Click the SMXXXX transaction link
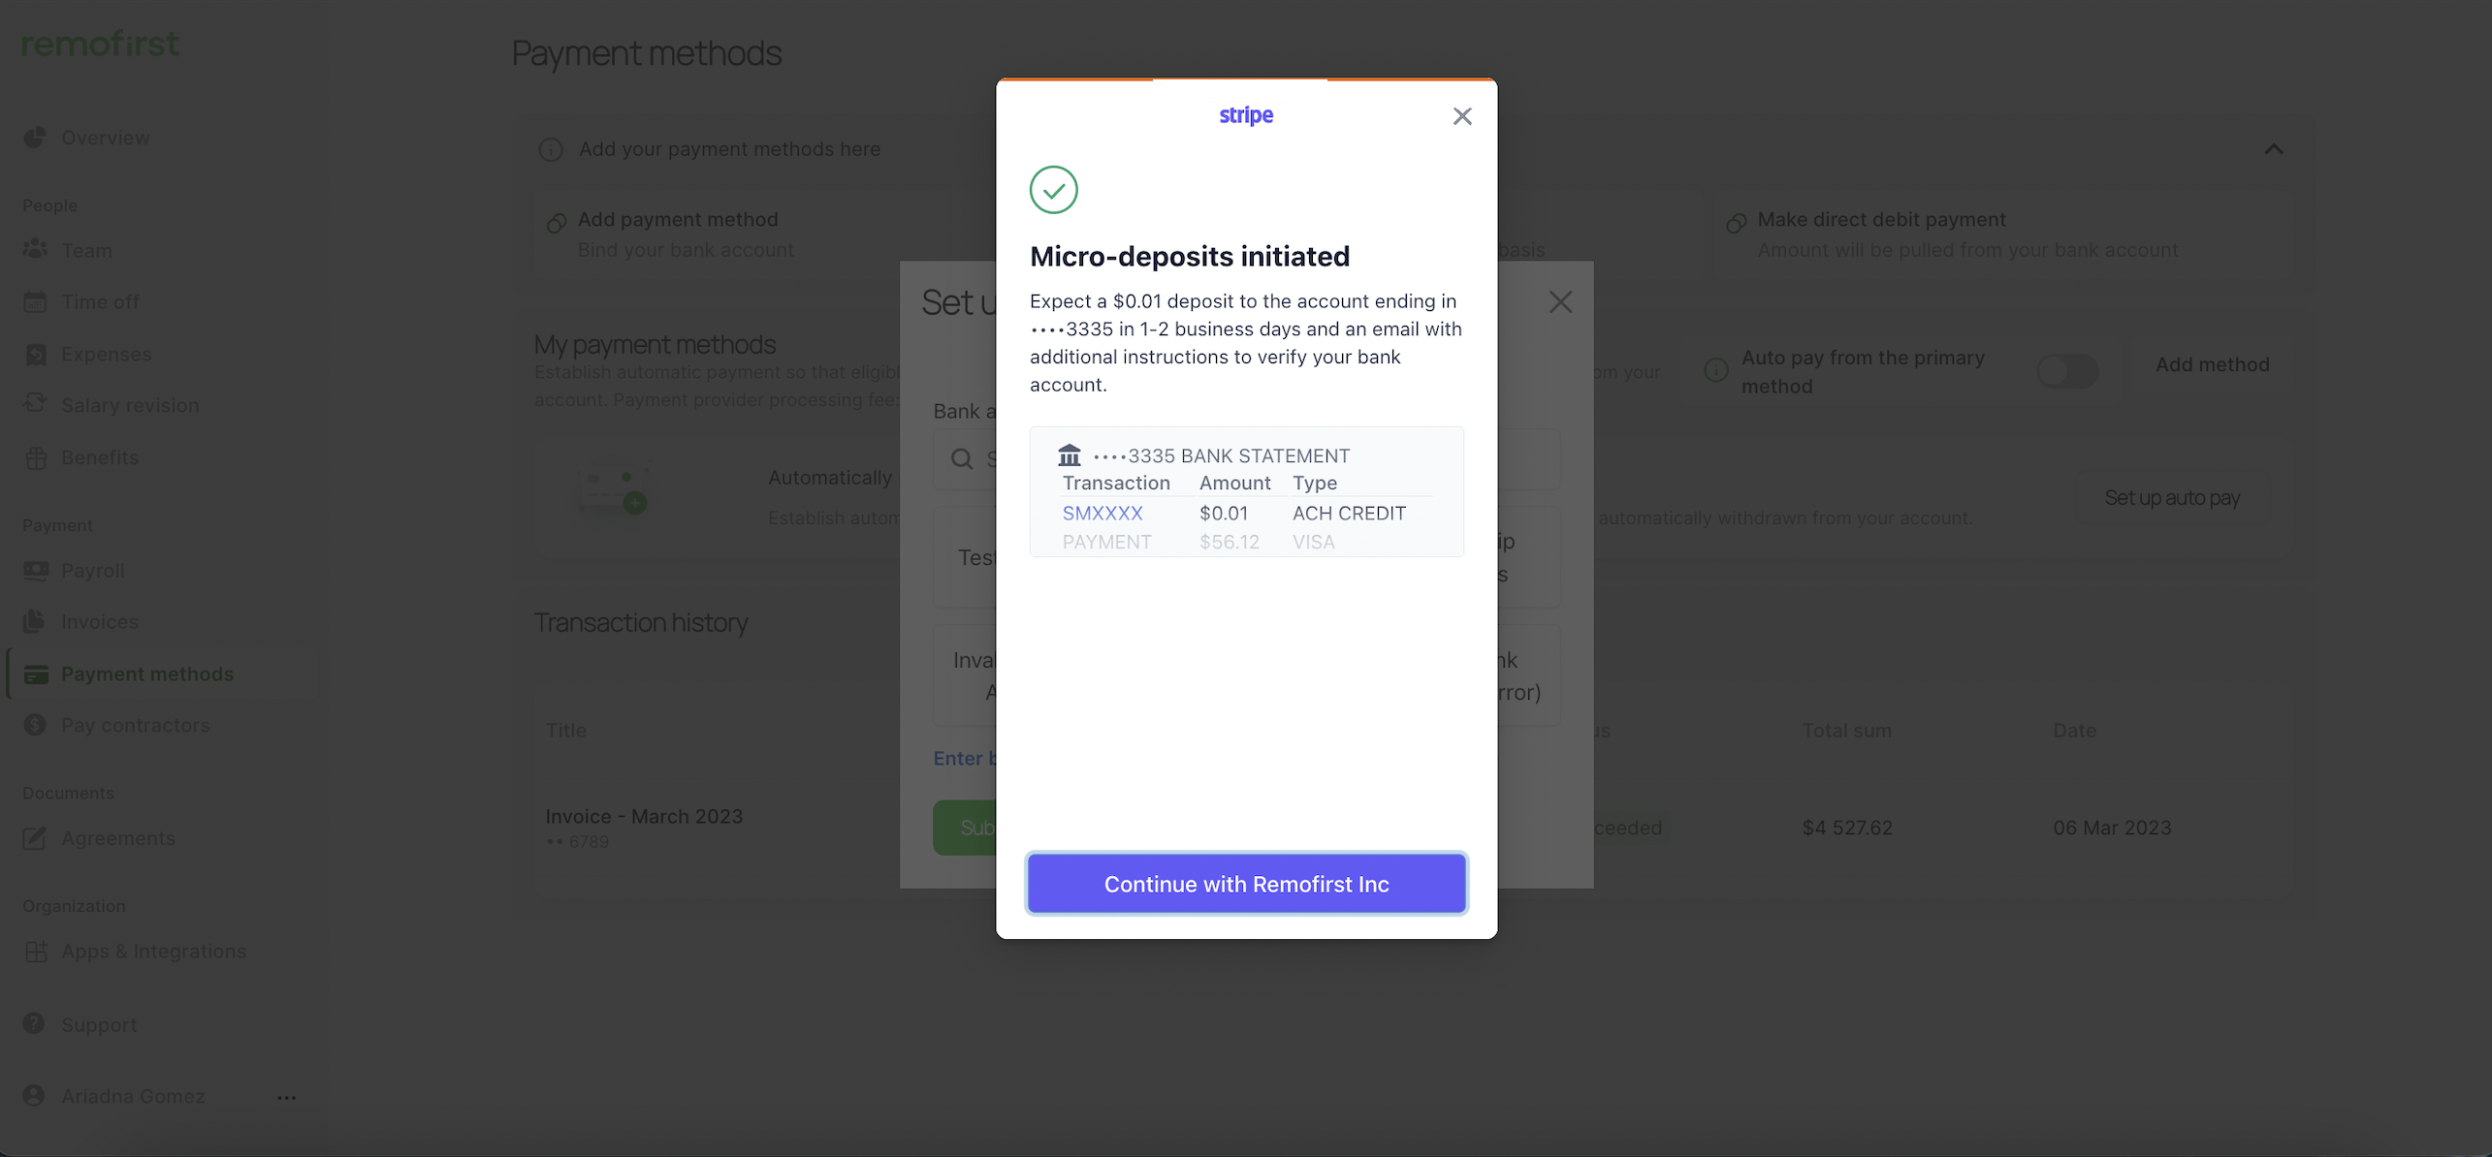The width and height of the screenshot is (2492, 1157). [1102, 513]
